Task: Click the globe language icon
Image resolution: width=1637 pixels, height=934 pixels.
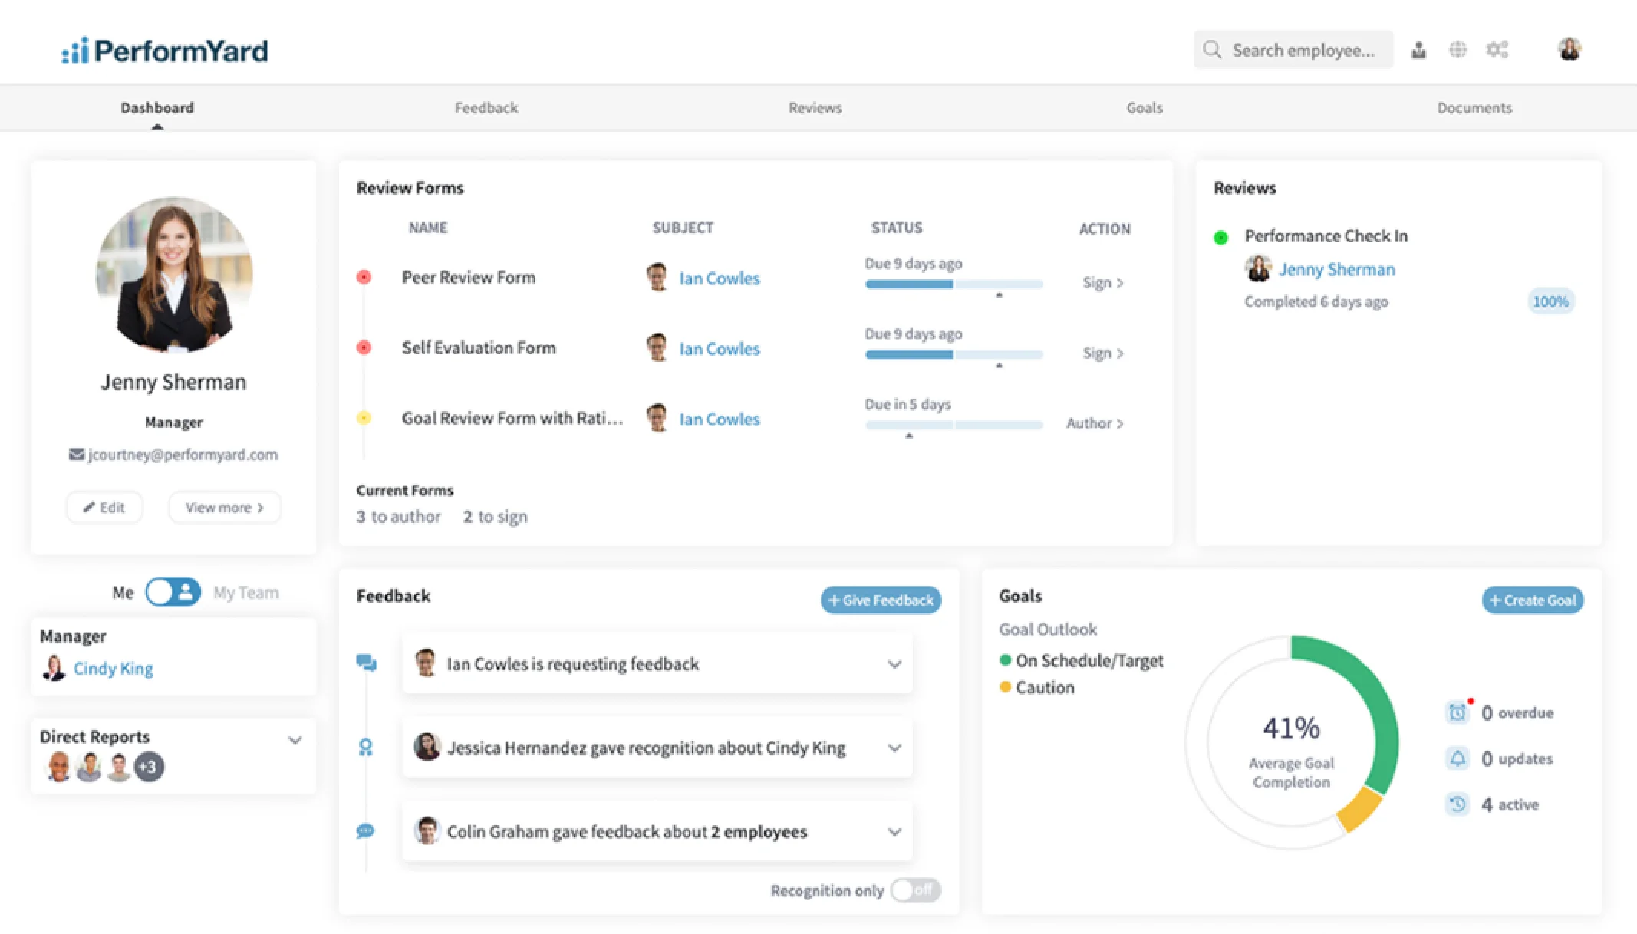Action: pos(1457,49)
